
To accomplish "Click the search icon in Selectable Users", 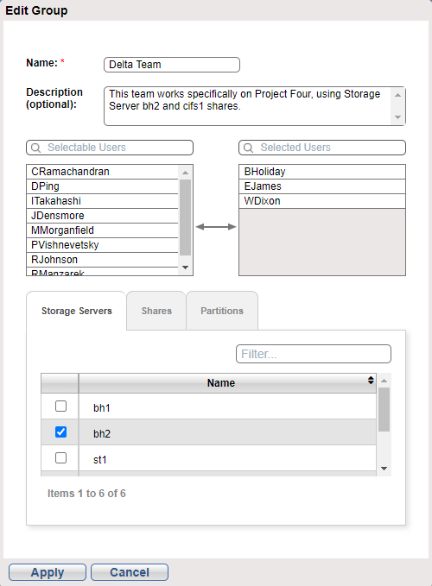I will pos(35,148).
